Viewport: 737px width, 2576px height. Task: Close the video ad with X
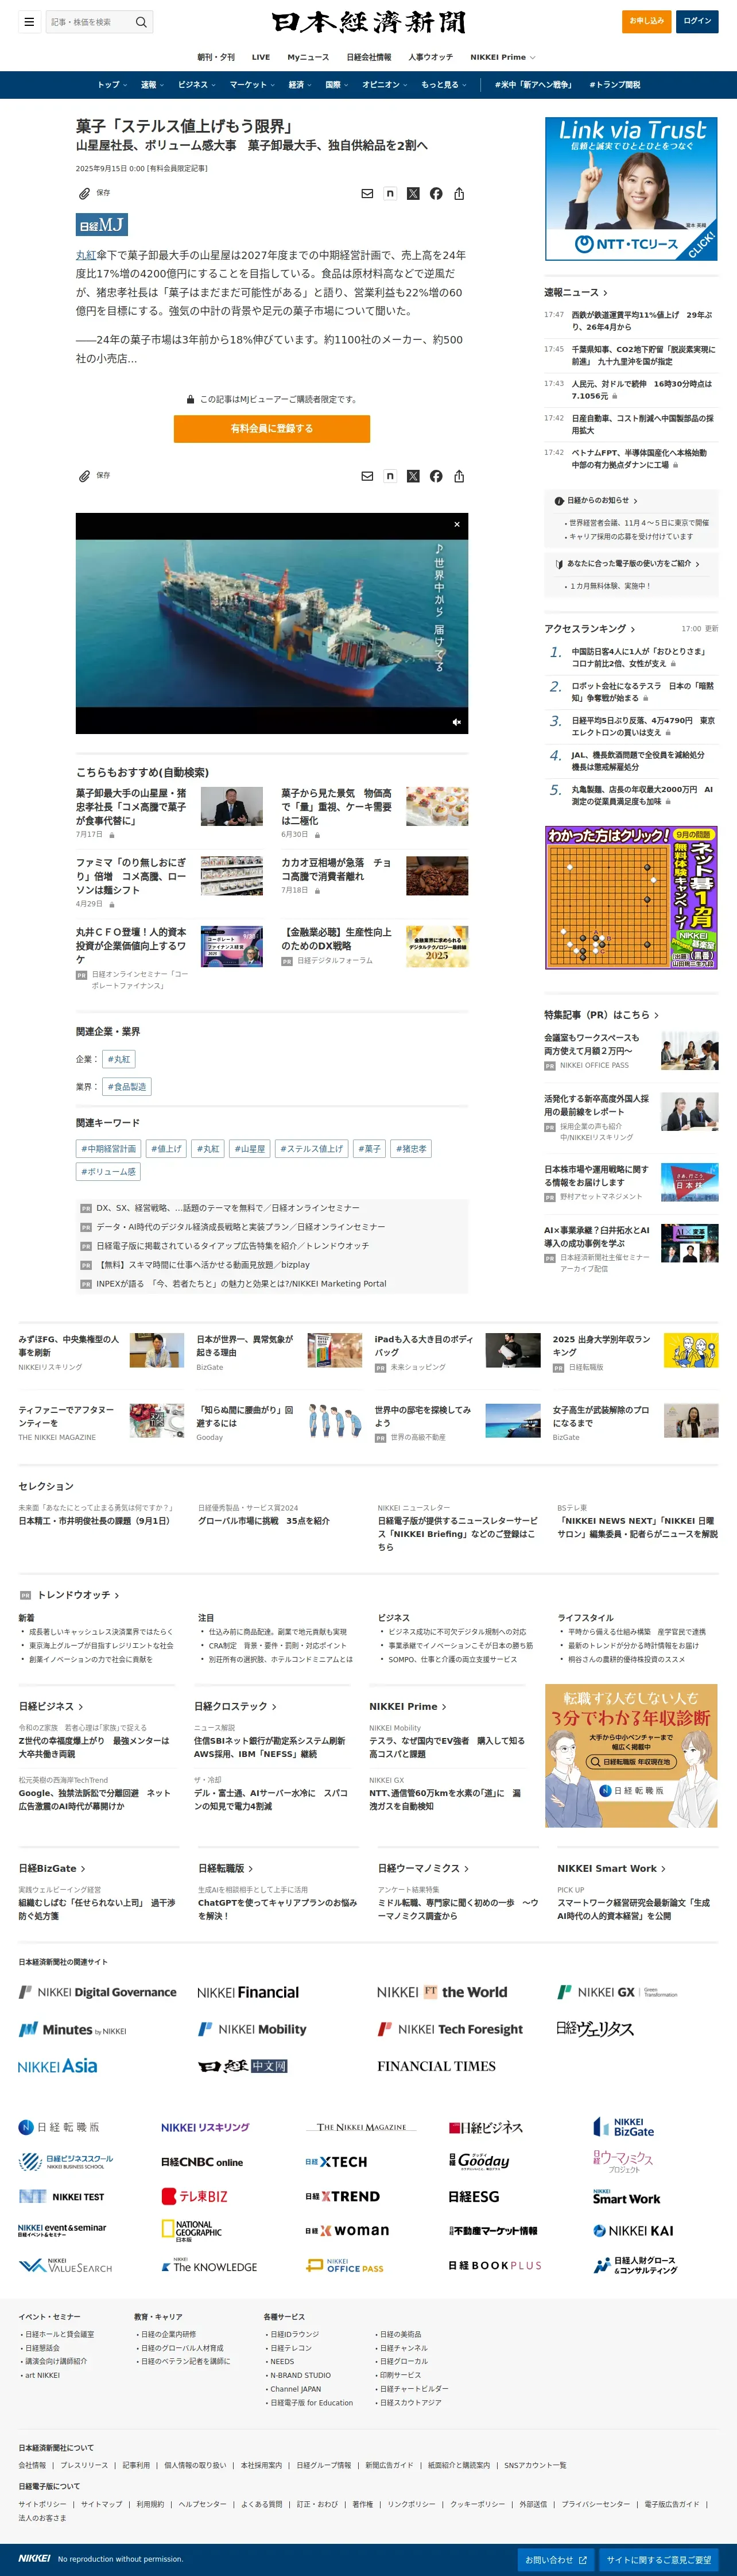pyautogui.click(x=457, y=524)
